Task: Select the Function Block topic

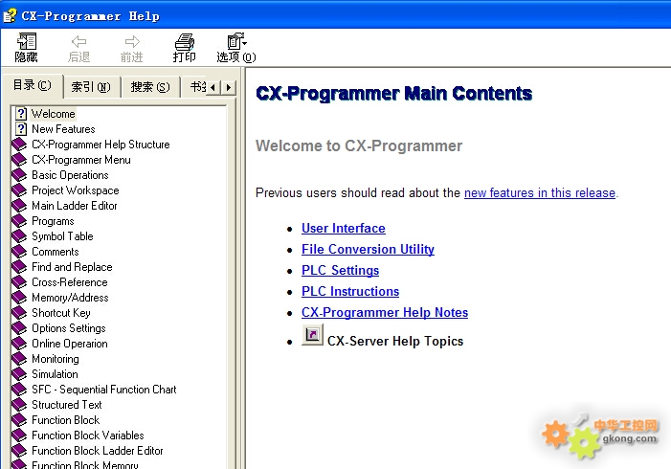Action: pos(65,420)
